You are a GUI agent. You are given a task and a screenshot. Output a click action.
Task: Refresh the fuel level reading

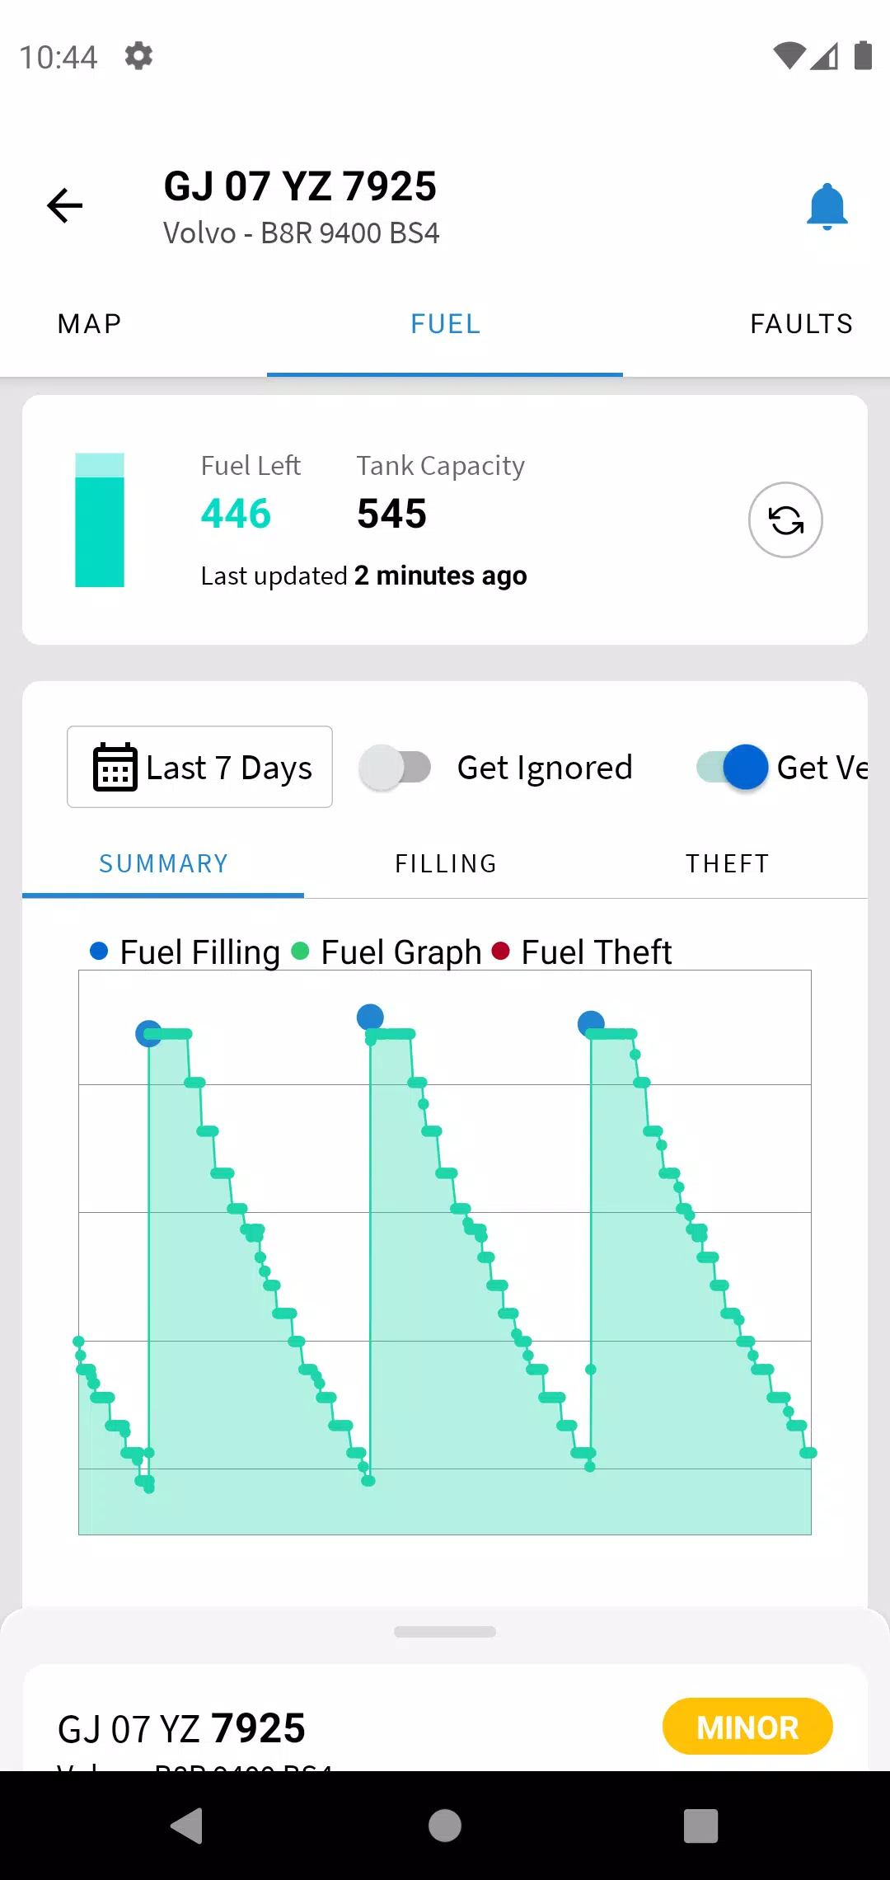coord(785,520)
